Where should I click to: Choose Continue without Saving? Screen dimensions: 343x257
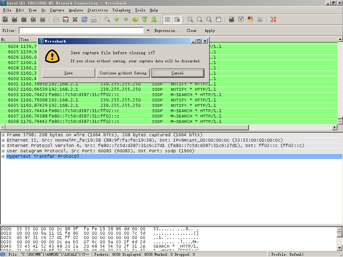pyautogui.click(x=123, y=73)
